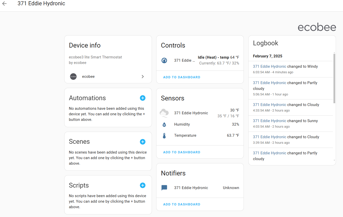Image resolution: width=343 pixels, height=217 pixels.
Task: Open ecobee integration chevron arrow
Action: click(x=143, y=77)
